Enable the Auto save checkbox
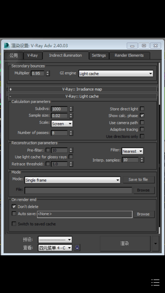165x293 pixels. click(14, 213)
